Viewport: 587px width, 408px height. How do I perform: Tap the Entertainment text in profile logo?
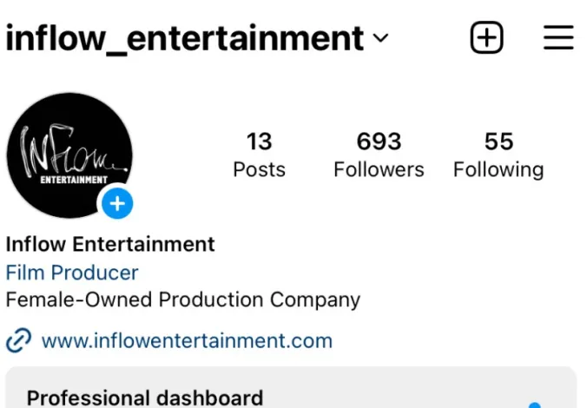pos(74,180)
